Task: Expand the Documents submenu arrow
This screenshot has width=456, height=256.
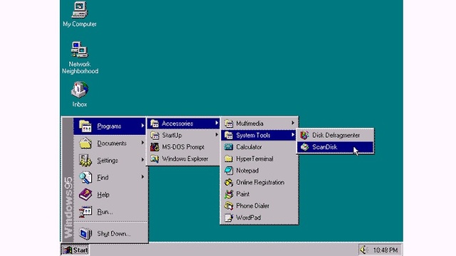Action: click(x=142, y=143)
